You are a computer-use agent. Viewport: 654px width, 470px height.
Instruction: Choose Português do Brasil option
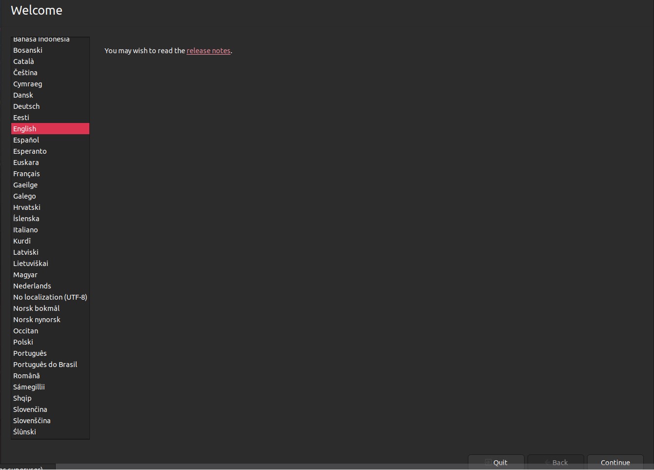[45, 364]
